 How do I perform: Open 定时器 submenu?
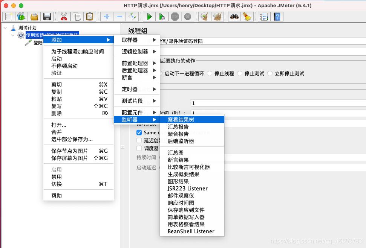coord(137,89)
